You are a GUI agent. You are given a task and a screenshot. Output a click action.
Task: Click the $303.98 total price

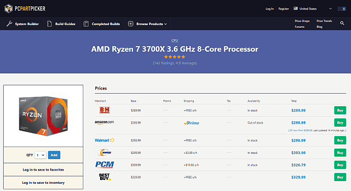tap(298, 153)
